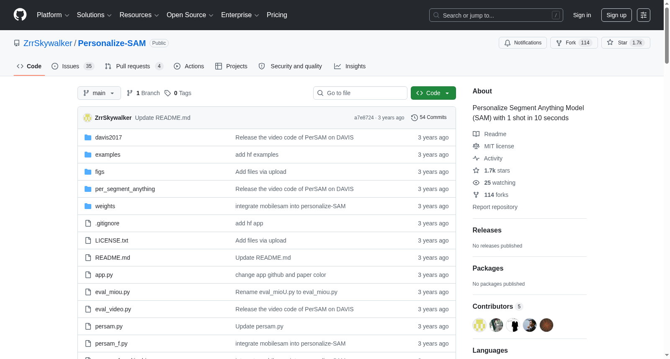Viewport: 670px width, 359px height.
Task: Click the bell icon in Notifications
Action: click(508, 43)
